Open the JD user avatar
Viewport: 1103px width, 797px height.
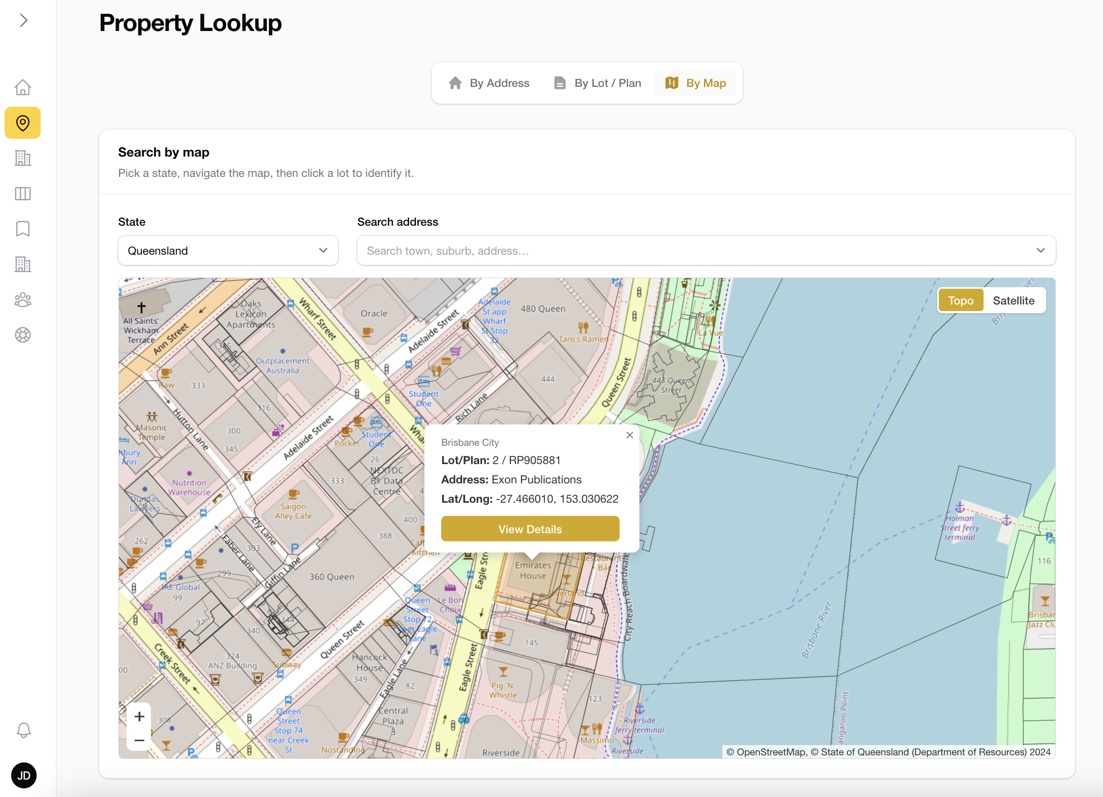(23, 776)
